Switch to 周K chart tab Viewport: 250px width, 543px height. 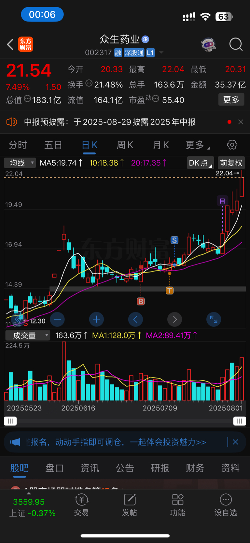click(x=125, y=145)
